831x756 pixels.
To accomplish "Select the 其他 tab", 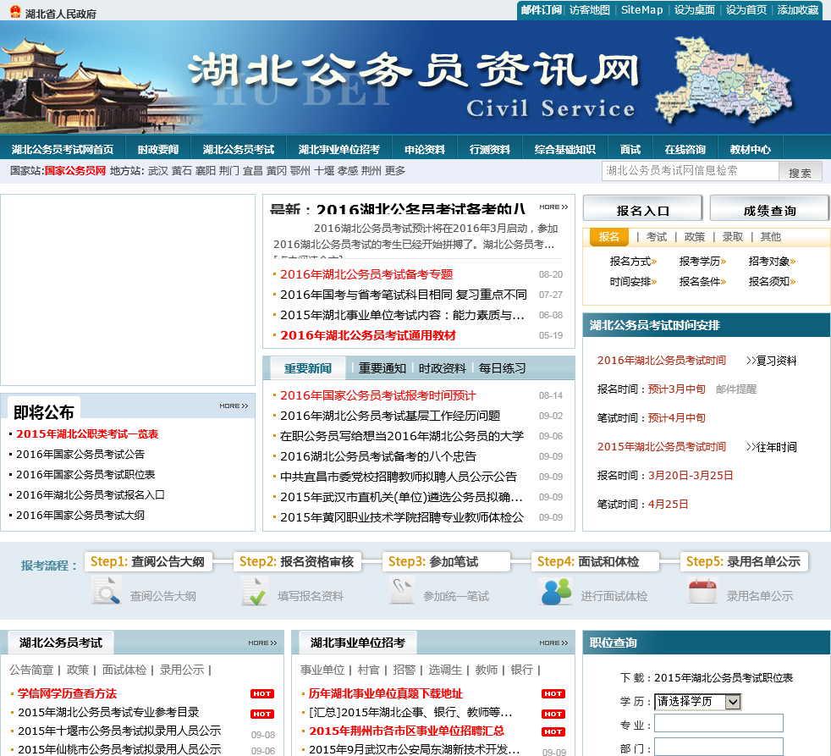I will [771, 237].
